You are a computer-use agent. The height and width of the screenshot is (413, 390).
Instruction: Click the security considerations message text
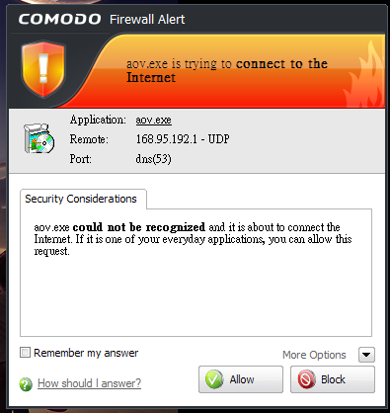193,239
